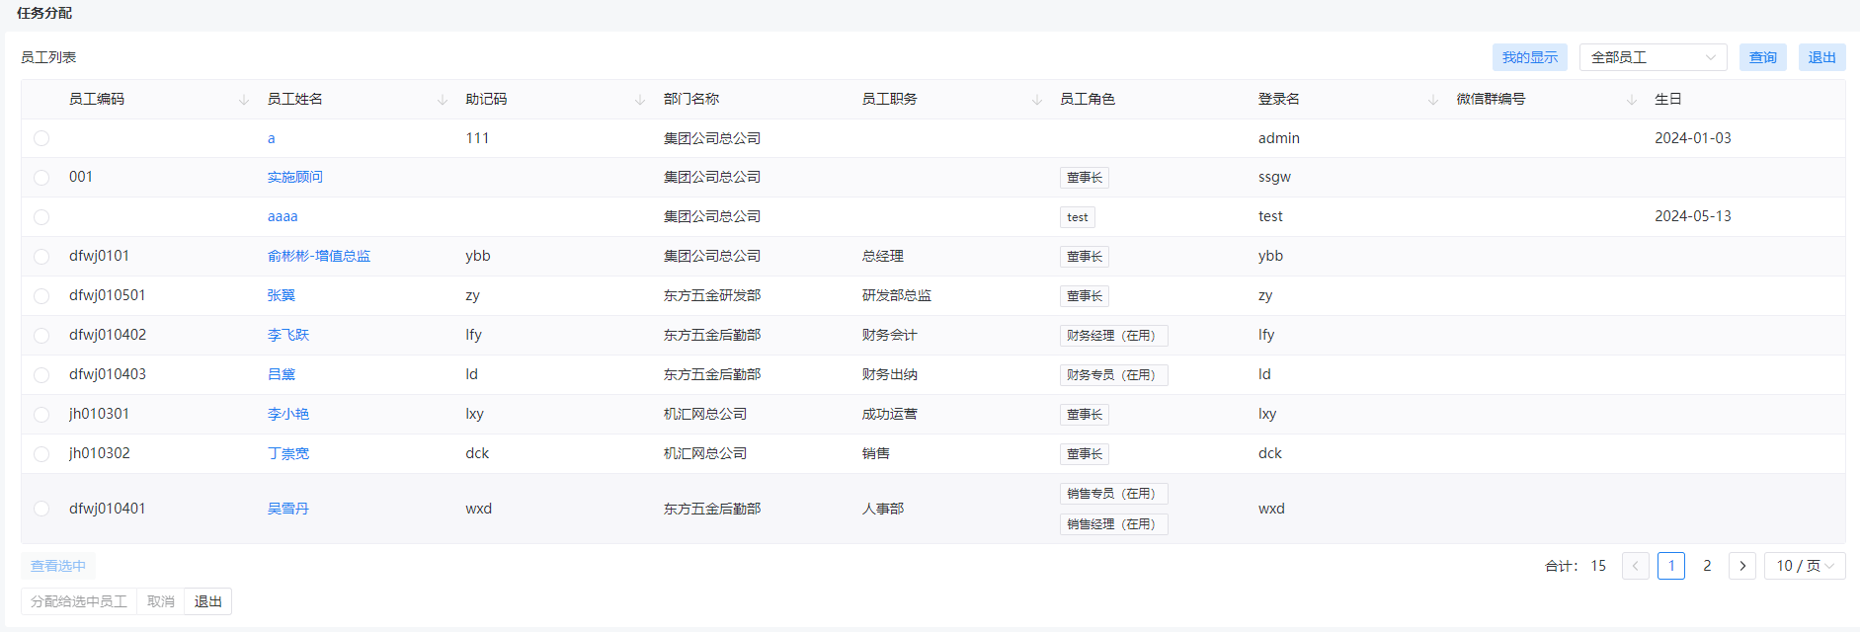The height and width of the screenshot is (632, 1860).
Task: Open employee link 吴雪丹
Action: click(288, 509)
